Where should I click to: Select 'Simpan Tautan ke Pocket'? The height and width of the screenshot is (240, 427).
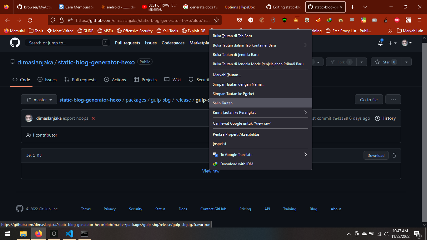tap(260, 93)
